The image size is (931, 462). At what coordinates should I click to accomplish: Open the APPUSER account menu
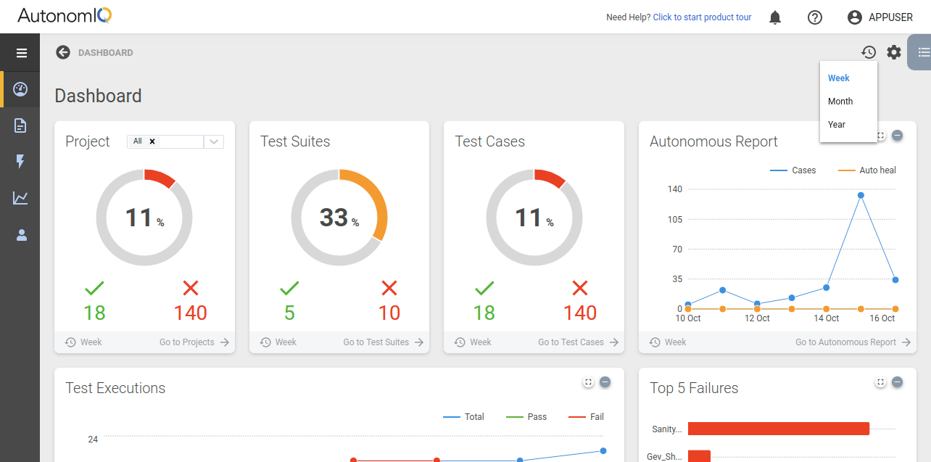(x=880, y=17)
